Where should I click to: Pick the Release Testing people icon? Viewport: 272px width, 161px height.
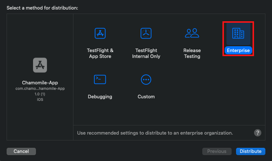click(192, 33)
